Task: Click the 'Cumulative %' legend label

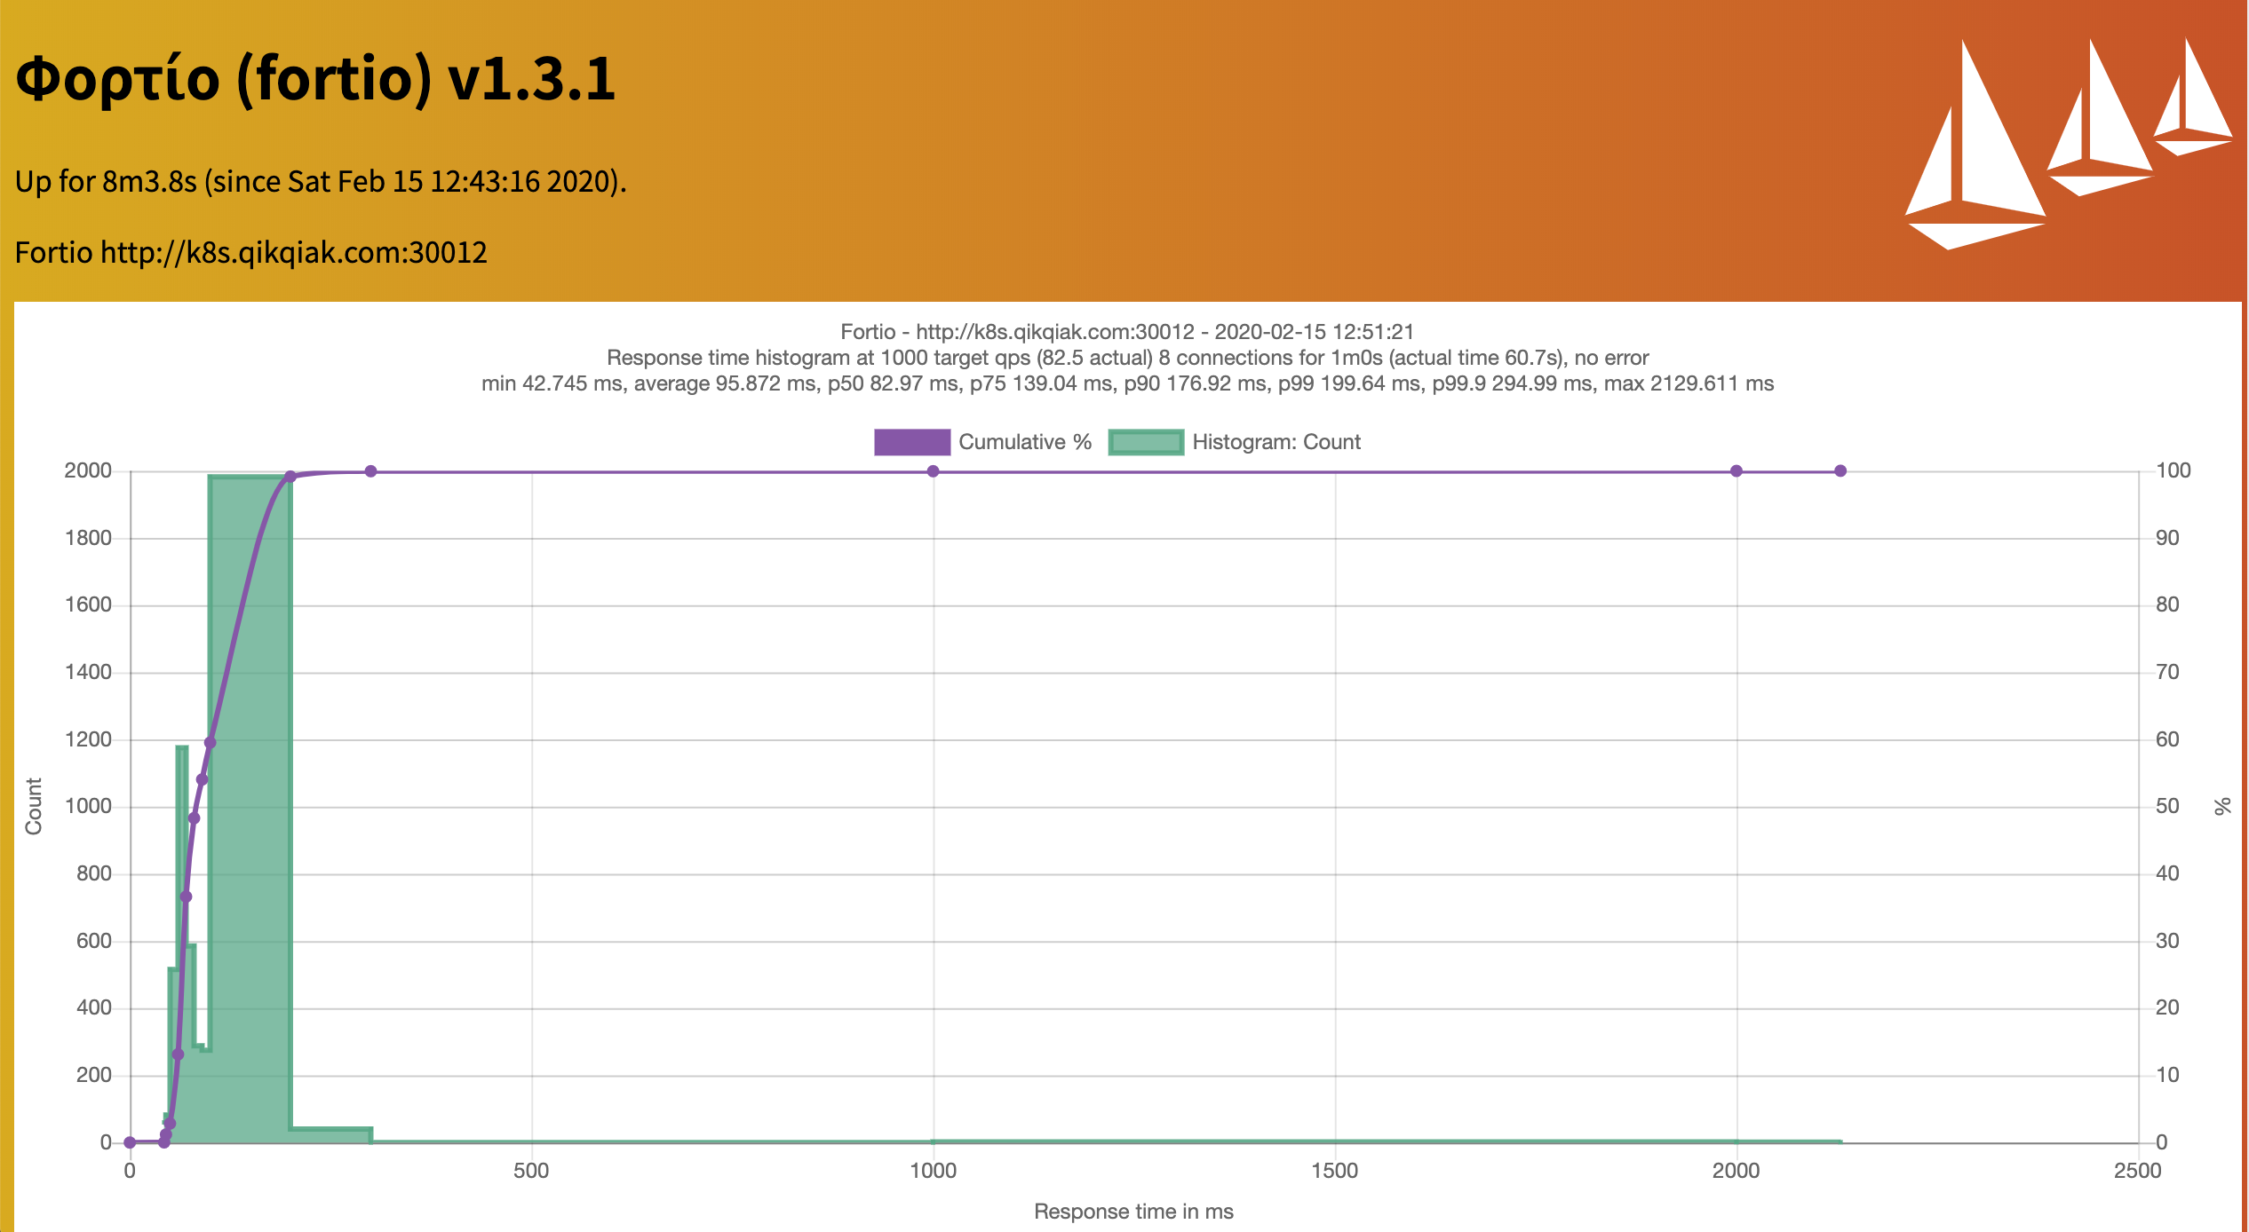Action: (x=1025, y=442)
